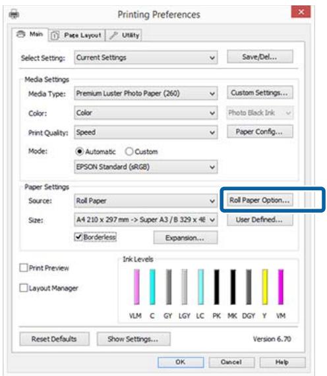Click the Save/Del... button
The height and width of the screenshot is (376, 327).
point(260,57)
